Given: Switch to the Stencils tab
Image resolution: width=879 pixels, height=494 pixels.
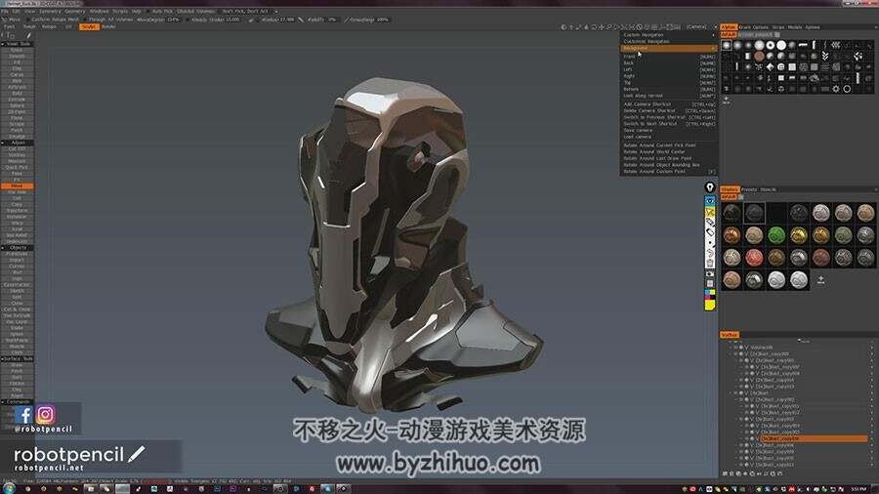Looking at the screenshot, I should (x=768, y=189).
